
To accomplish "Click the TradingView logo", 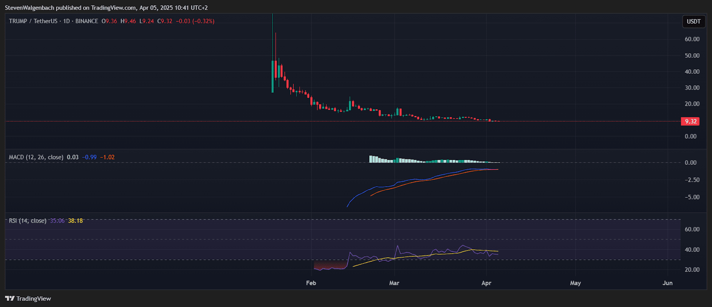I will pos(28,299).
